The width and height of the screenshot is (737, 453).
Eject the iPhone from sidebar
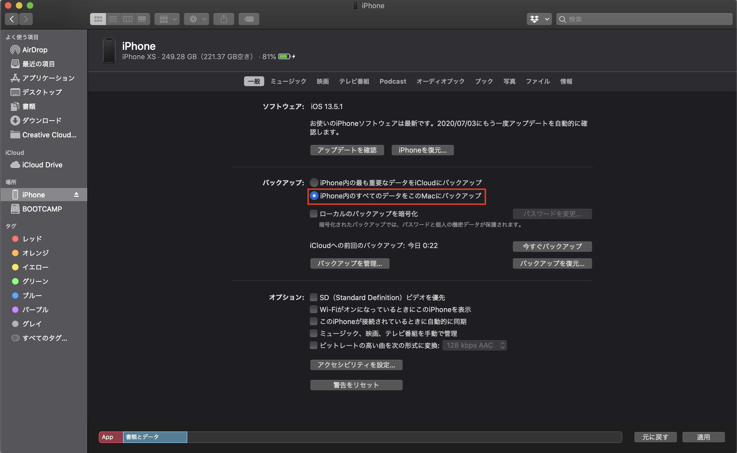[x=76, y=195]
